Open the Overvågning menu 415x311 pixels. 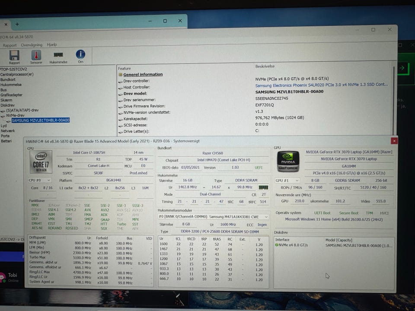pyautogui.click(x=32, y=45)
